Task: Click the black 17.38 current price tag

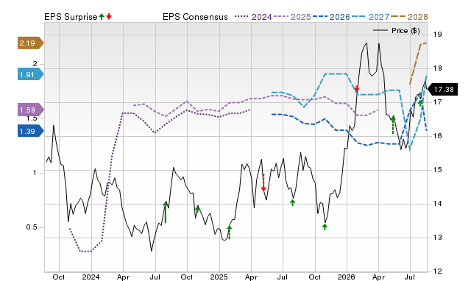Action: click(x=442, y=90)
